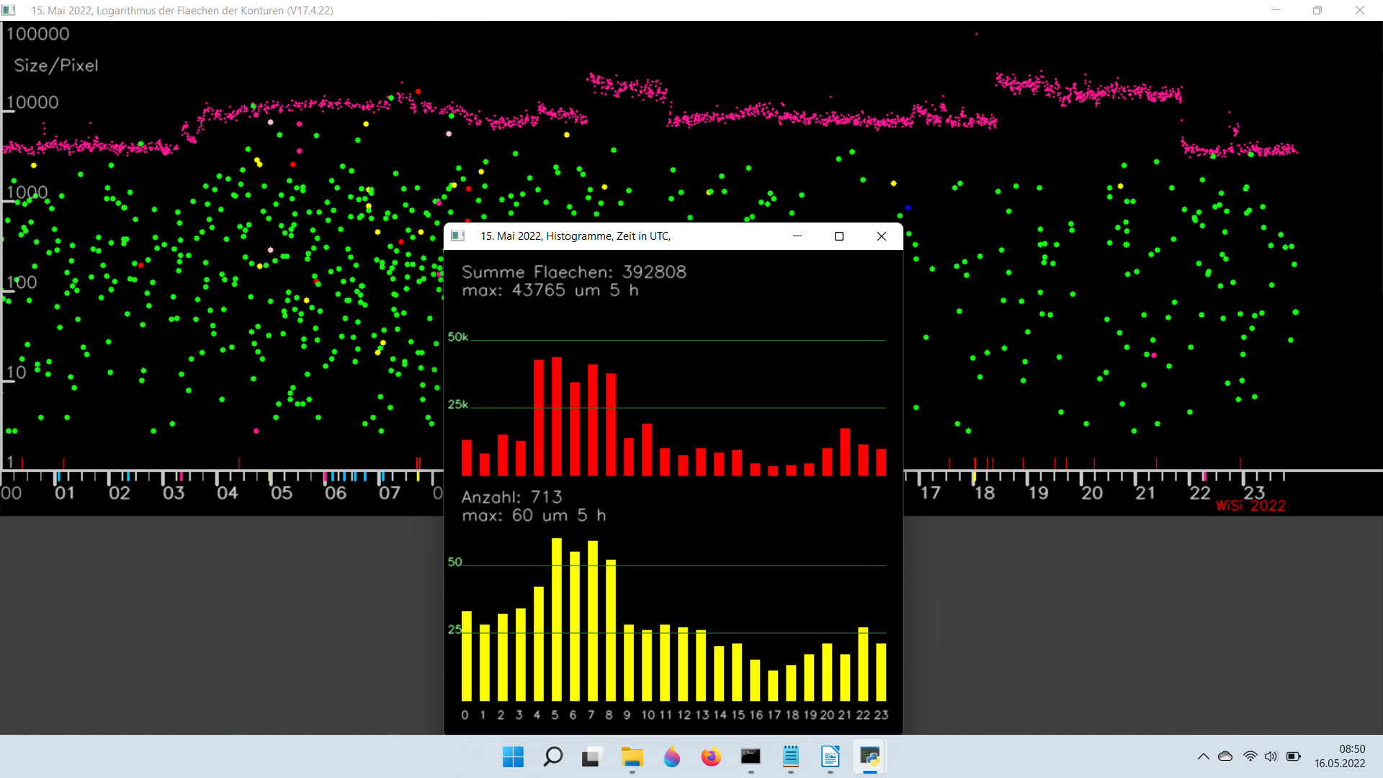1383x778 pixels.
Task: Close the Histogramme window
Action: pos(882,236)
